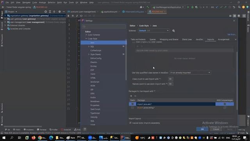Click scheme gear icon next to Default
Image resolution: width=250 pixels, height=141 pixels.
173,31
